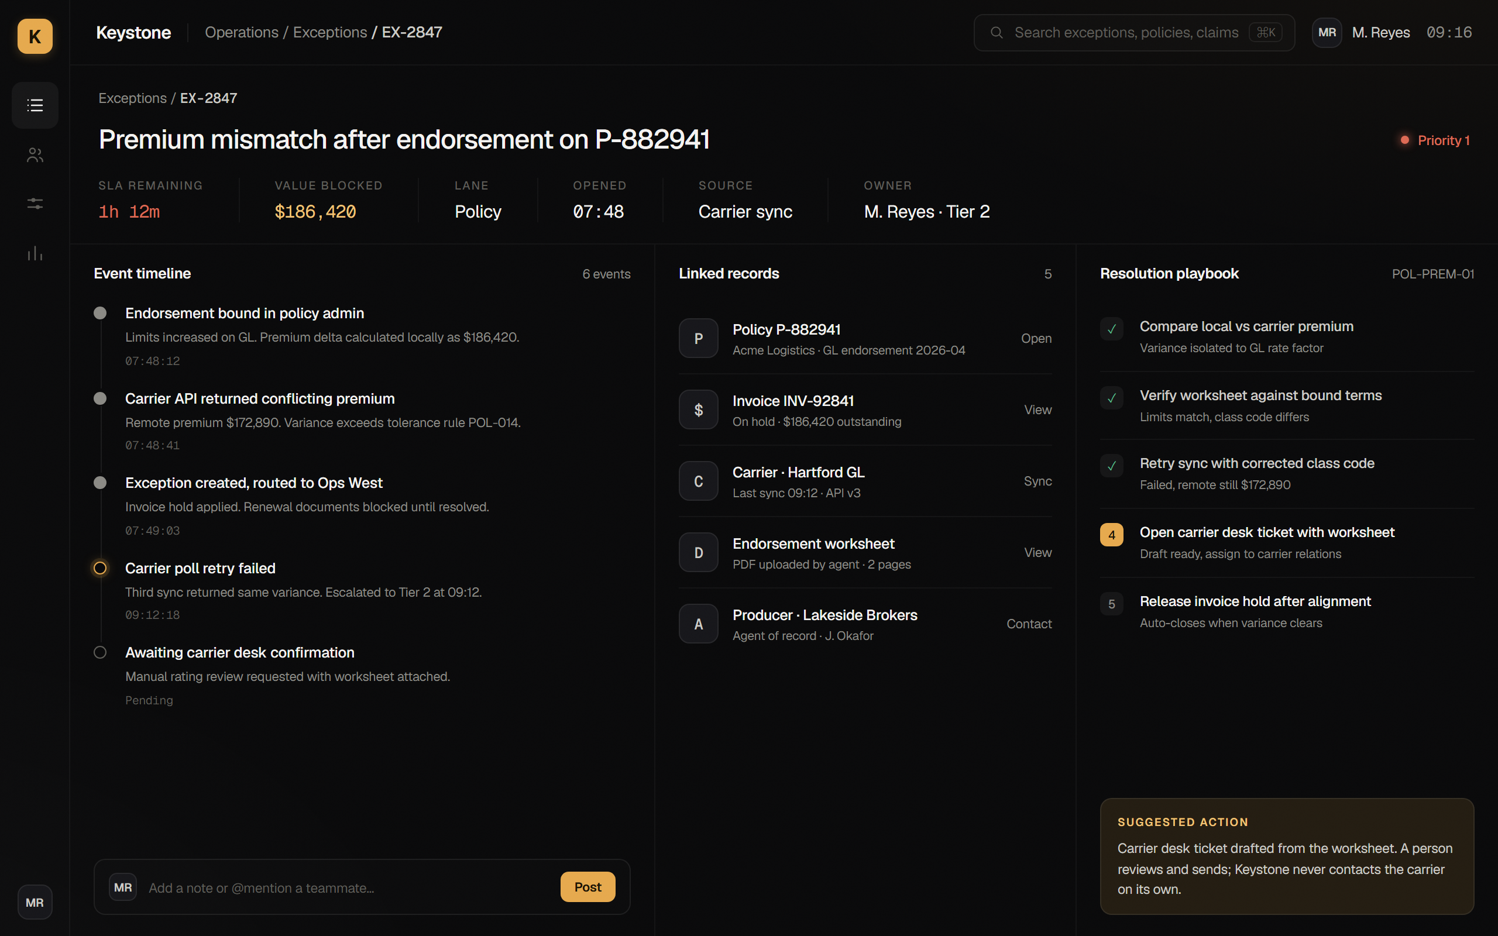The height and width of the screenshot is (936, 1498).
Task: Click the 07:48 opened time value
Action: 598,212
